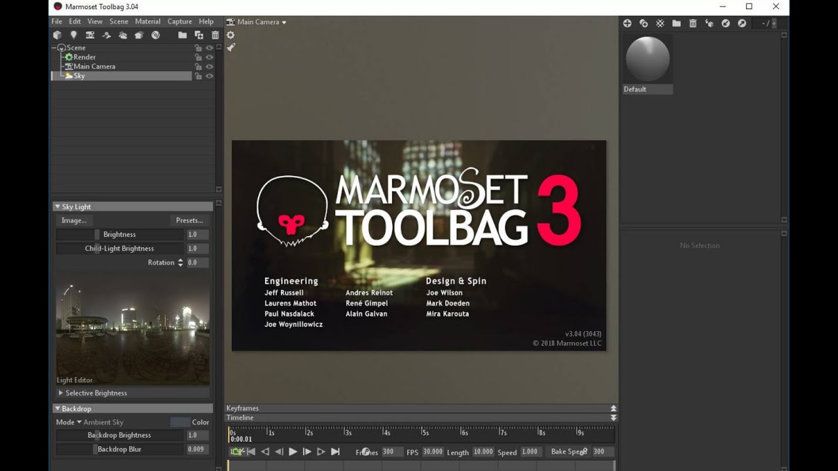
Task: Create a new material with plus icon
Action: click(627, 24)
